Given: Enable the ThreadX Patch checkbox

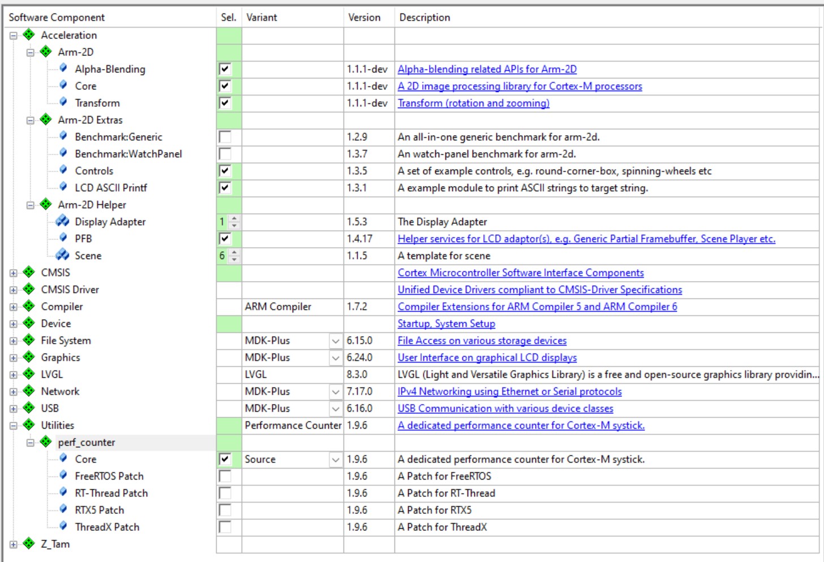Looking at the screenshot, I should click(x=225, y=527).
